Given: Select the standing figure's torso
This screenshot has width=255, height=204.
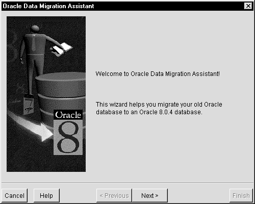Looking at the screenshot, I should (x=35, y=44).
